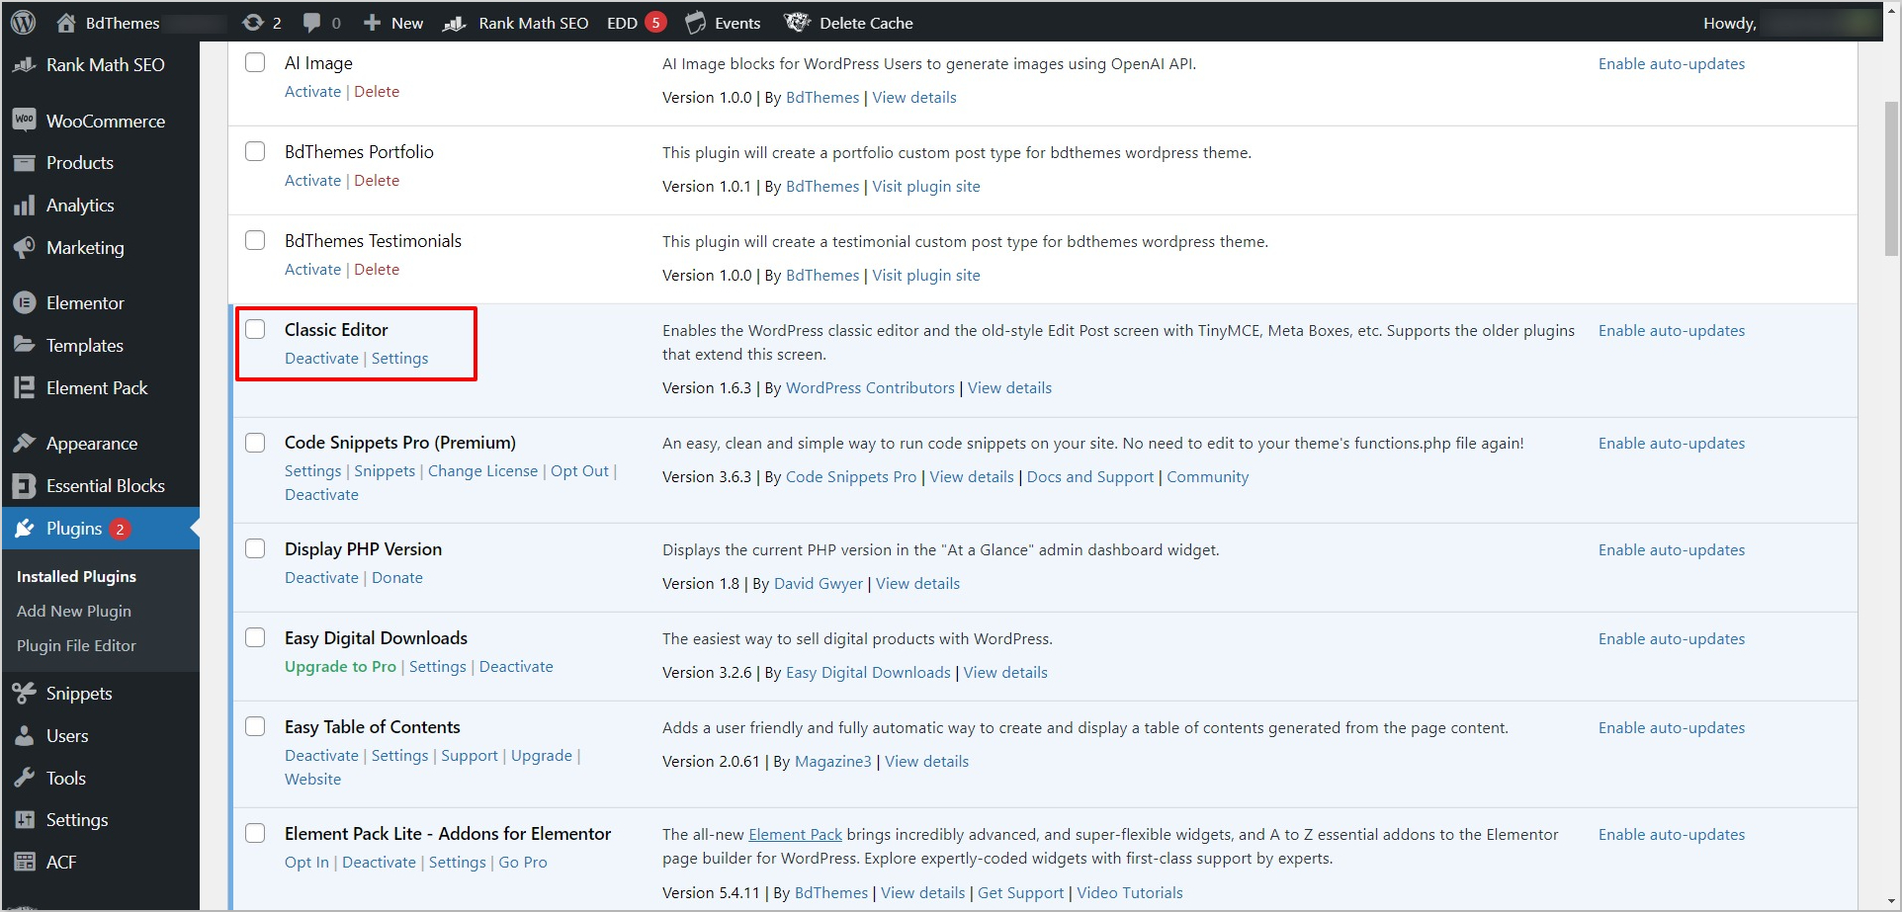This screenshot has width=1902, height=912.
Task: Open Plugin File Editor submenu item
Action: click(76, 645)
